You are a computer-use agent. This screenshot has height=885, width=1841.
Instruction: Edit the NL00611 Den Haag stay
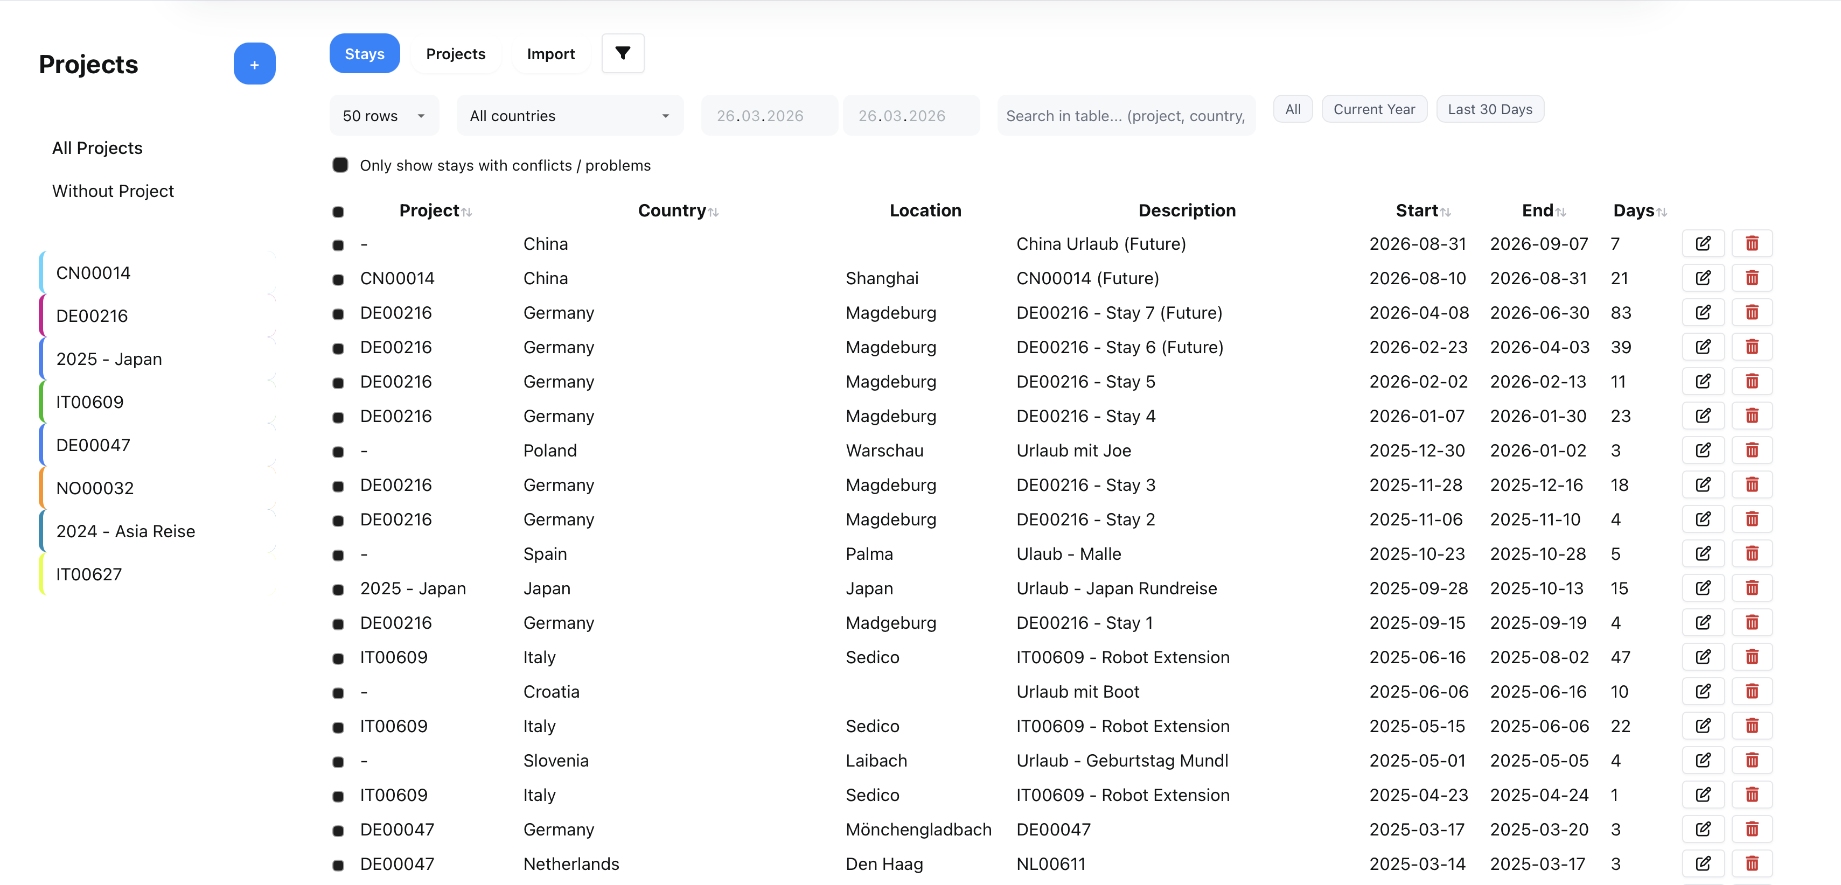tap(1703, 863)
